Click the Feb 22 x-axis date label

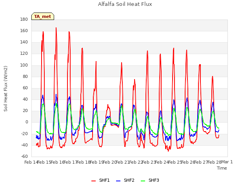point(136,162)
